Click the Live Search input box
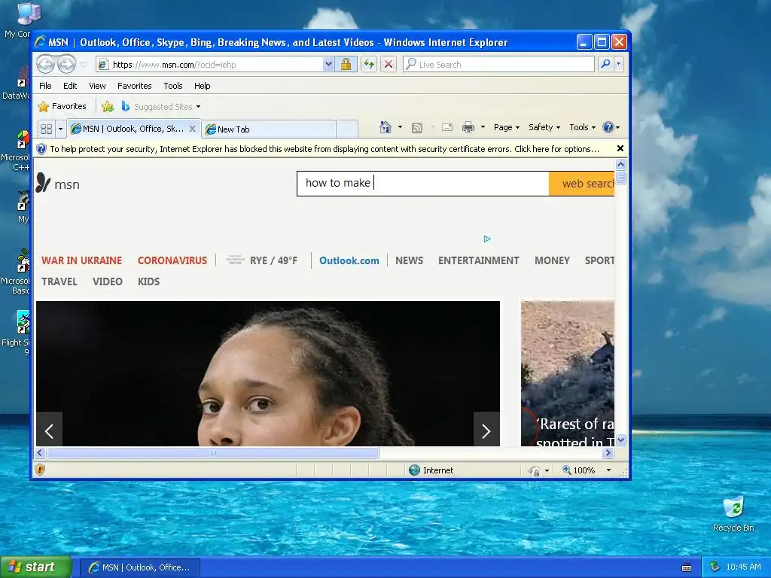This screenshot has width=771, height=578. point(498,65)
